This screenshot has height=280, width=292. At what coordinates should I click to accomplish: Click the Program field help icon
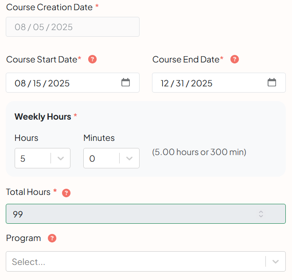pyautogui.click(x=52, y=238)
